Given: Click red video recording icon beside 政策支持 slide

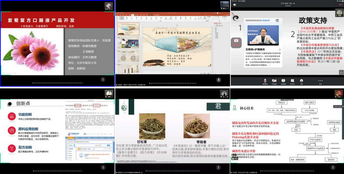Looking at the screenshot, I should tap(236, 42).
